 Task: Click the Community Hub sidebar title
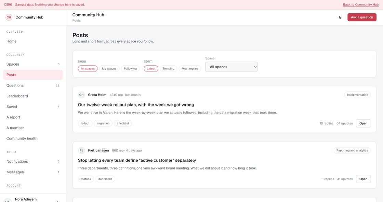29,17
